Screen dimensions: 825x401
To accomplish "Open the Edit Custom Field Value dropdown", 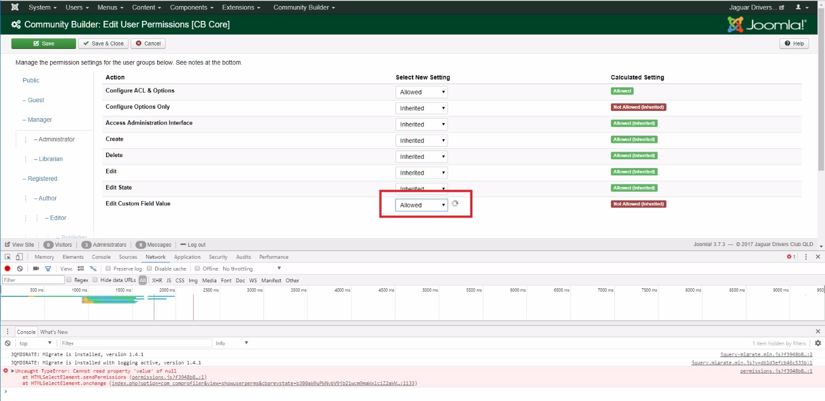I will [x=421, y=205].
